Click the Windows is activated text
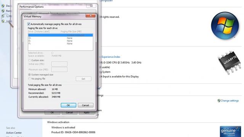Image resolution: width=244 pixels, height=137 pixels. pos(63,127)
